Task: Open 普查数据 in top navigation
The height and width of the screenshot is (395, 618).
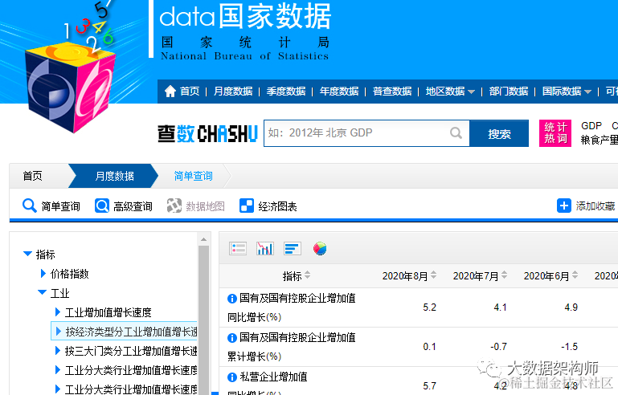Action: point(392,92)
